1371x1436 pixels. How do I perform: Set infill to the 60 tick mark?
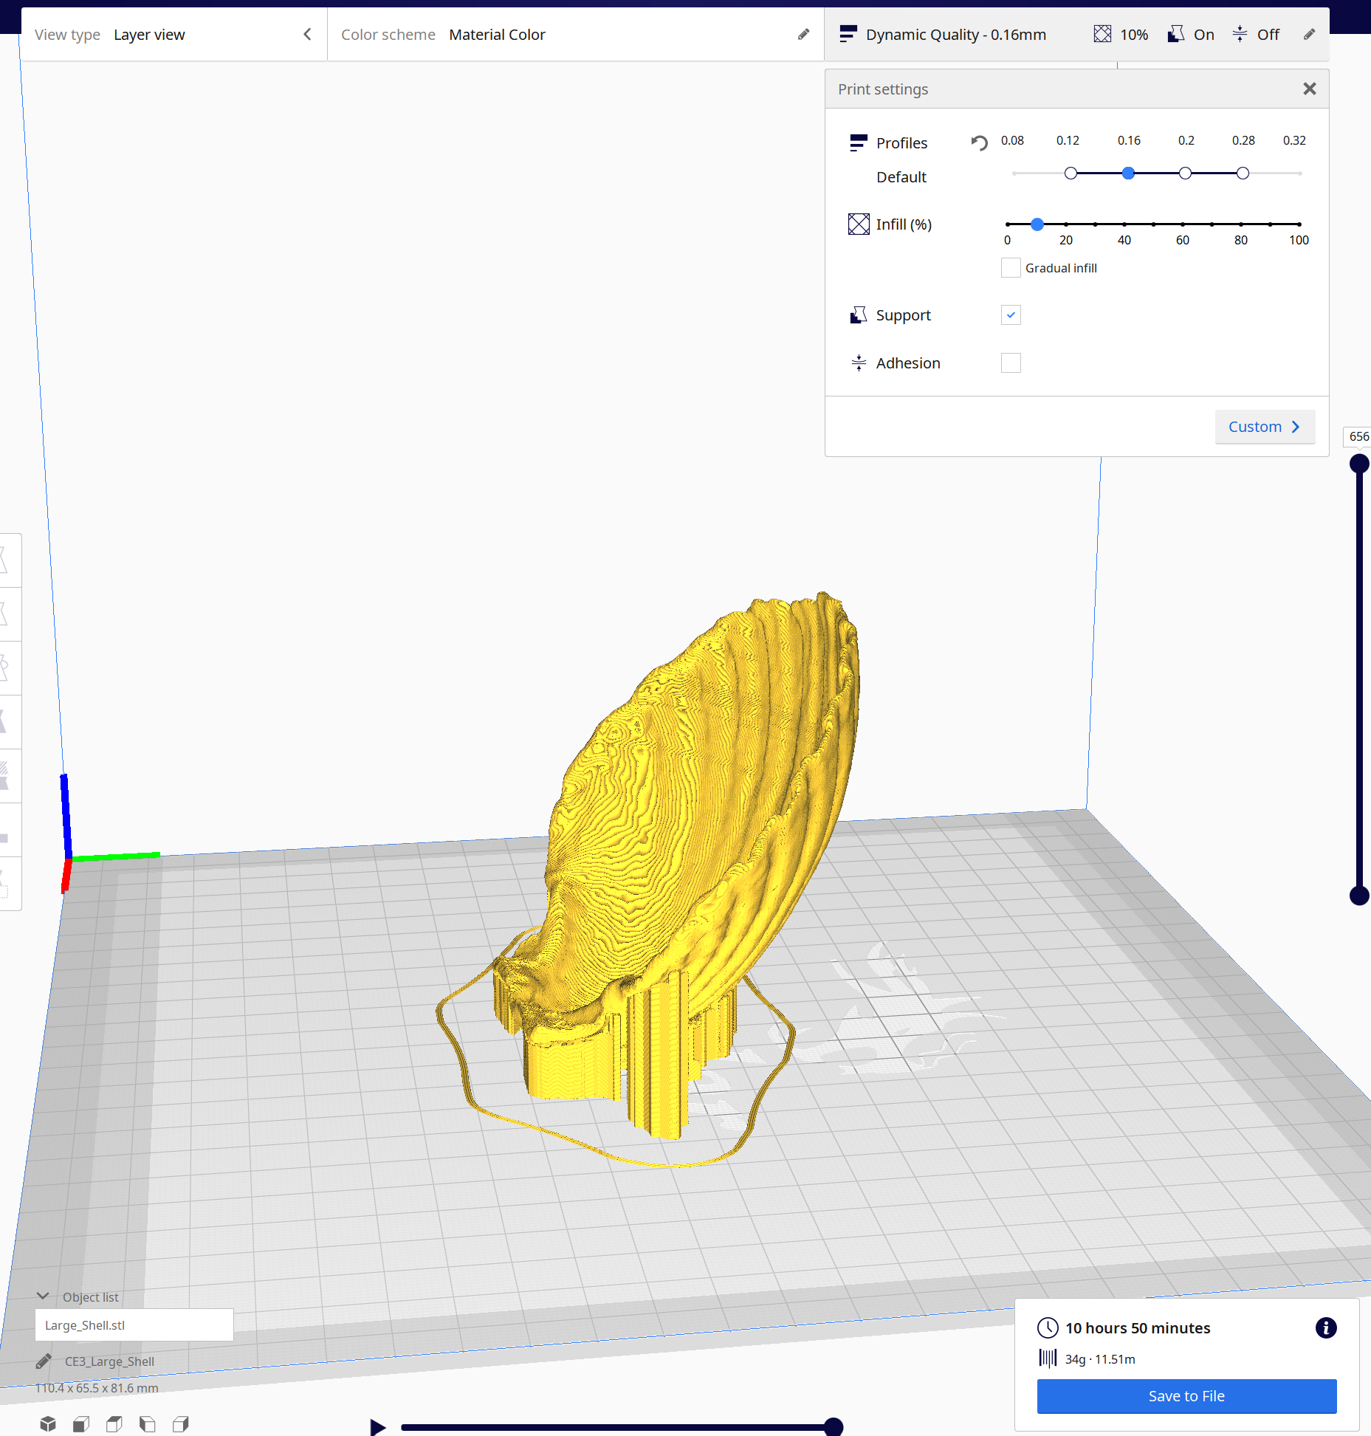[1182, 224]
